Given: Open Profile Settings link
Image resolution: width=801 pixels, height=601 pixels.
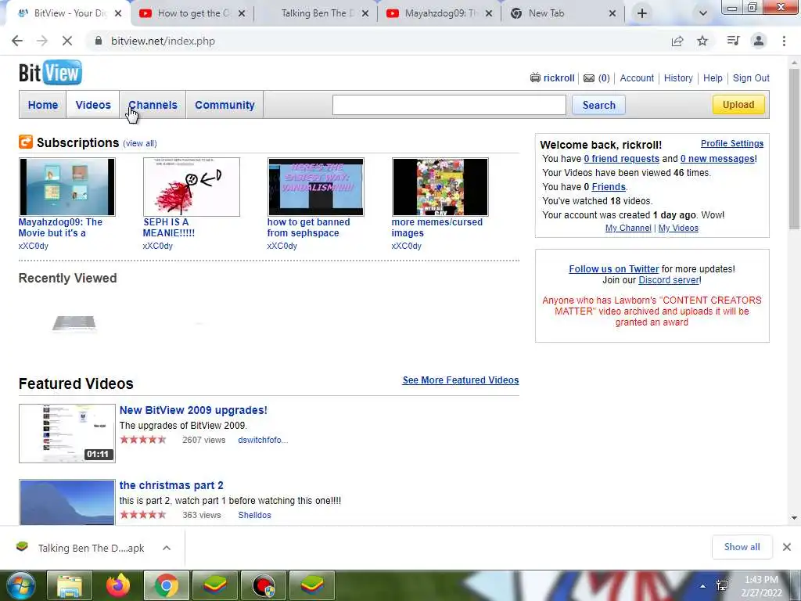Looking at the screenshot, I should pos(732,144).
